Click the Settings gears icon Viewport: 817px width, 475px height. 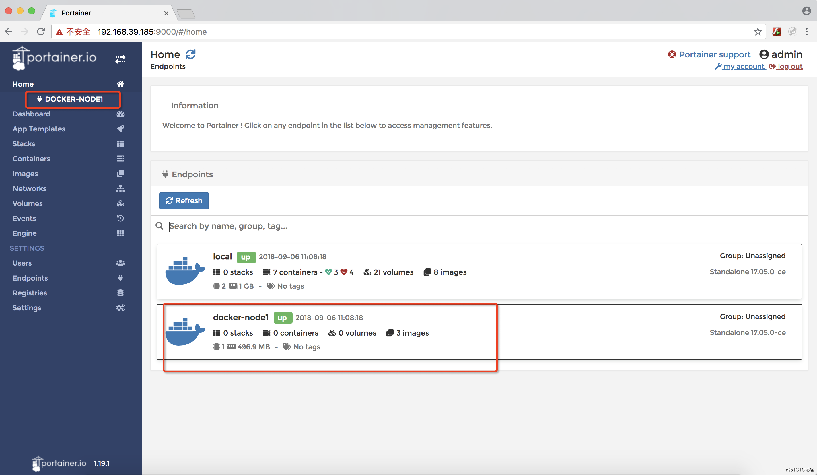click(120, 308)
